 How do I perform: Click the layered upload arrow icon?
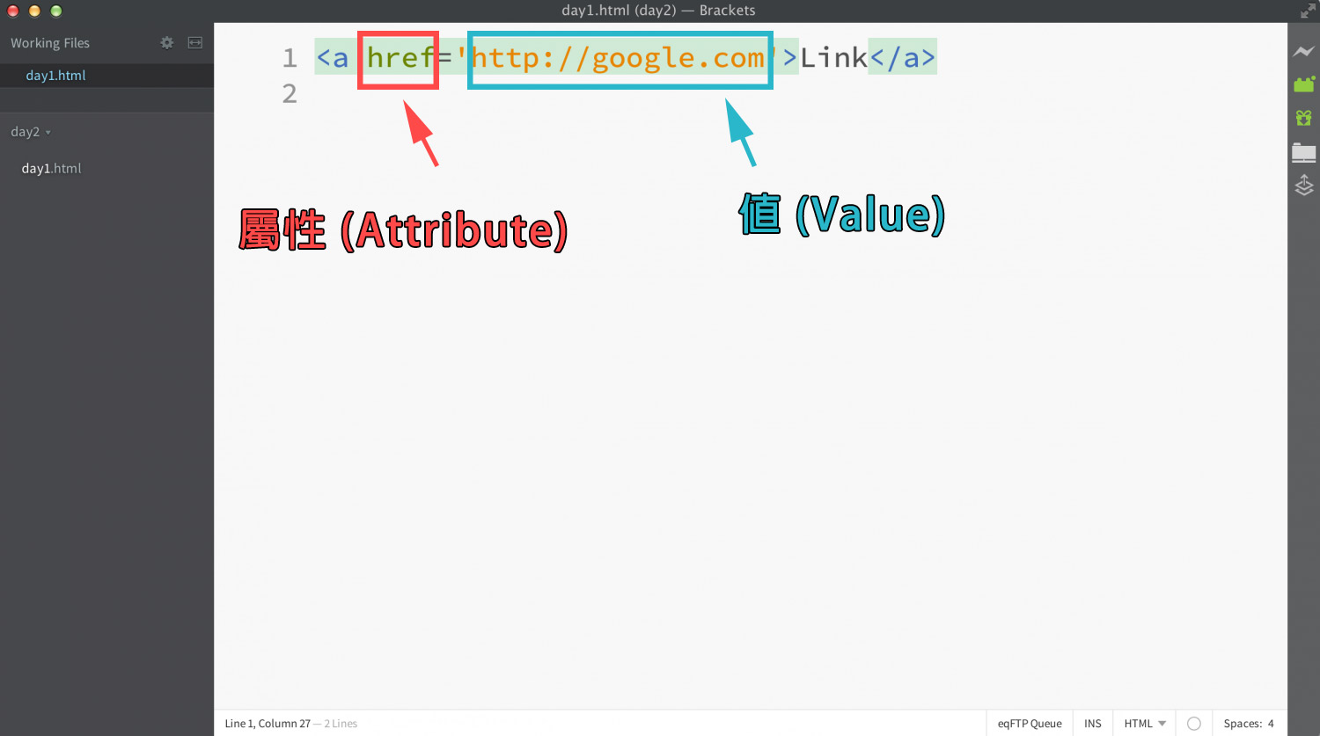[x=1303, y=186]
